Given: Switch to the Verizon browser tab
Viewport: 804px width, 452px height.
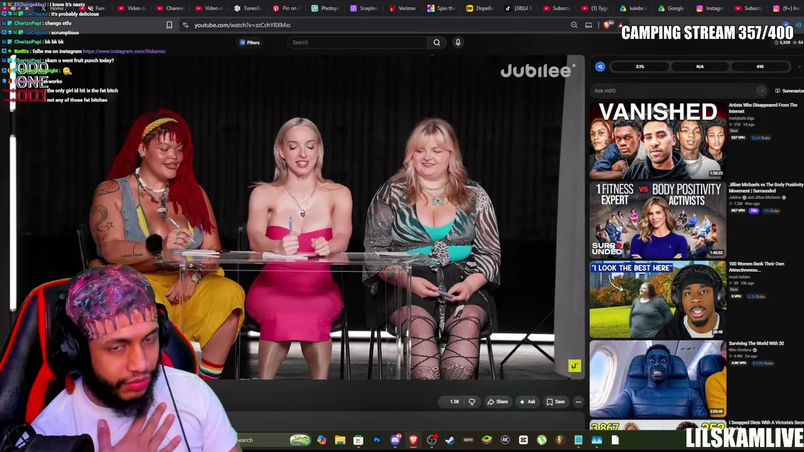Looking at the screenshot, I should pos(403,8).
